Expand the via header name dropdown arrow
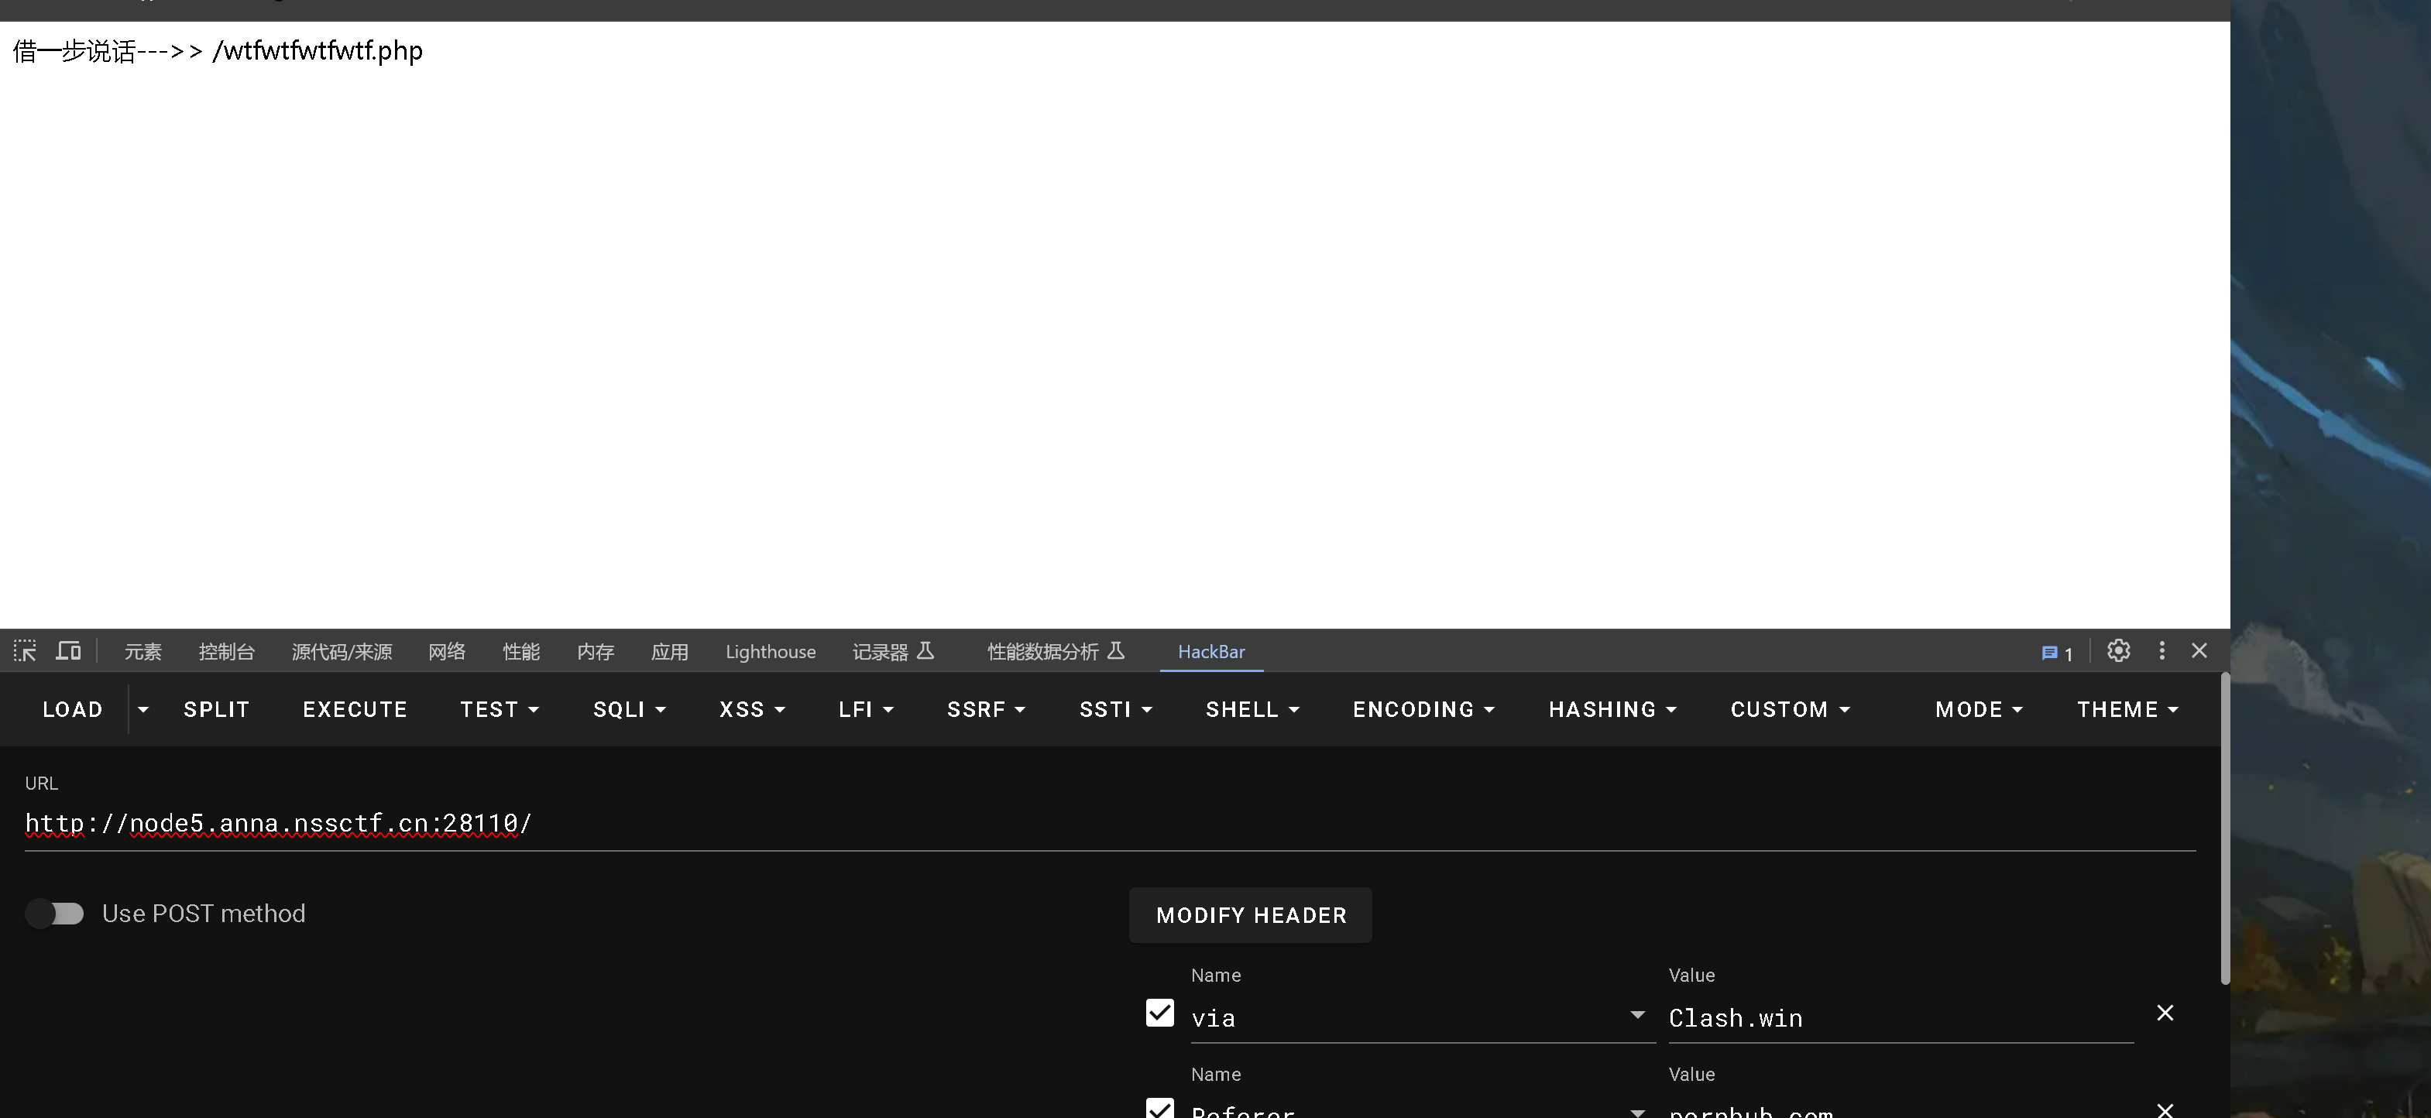2431x1118 pixels. click(1637, 1015)
